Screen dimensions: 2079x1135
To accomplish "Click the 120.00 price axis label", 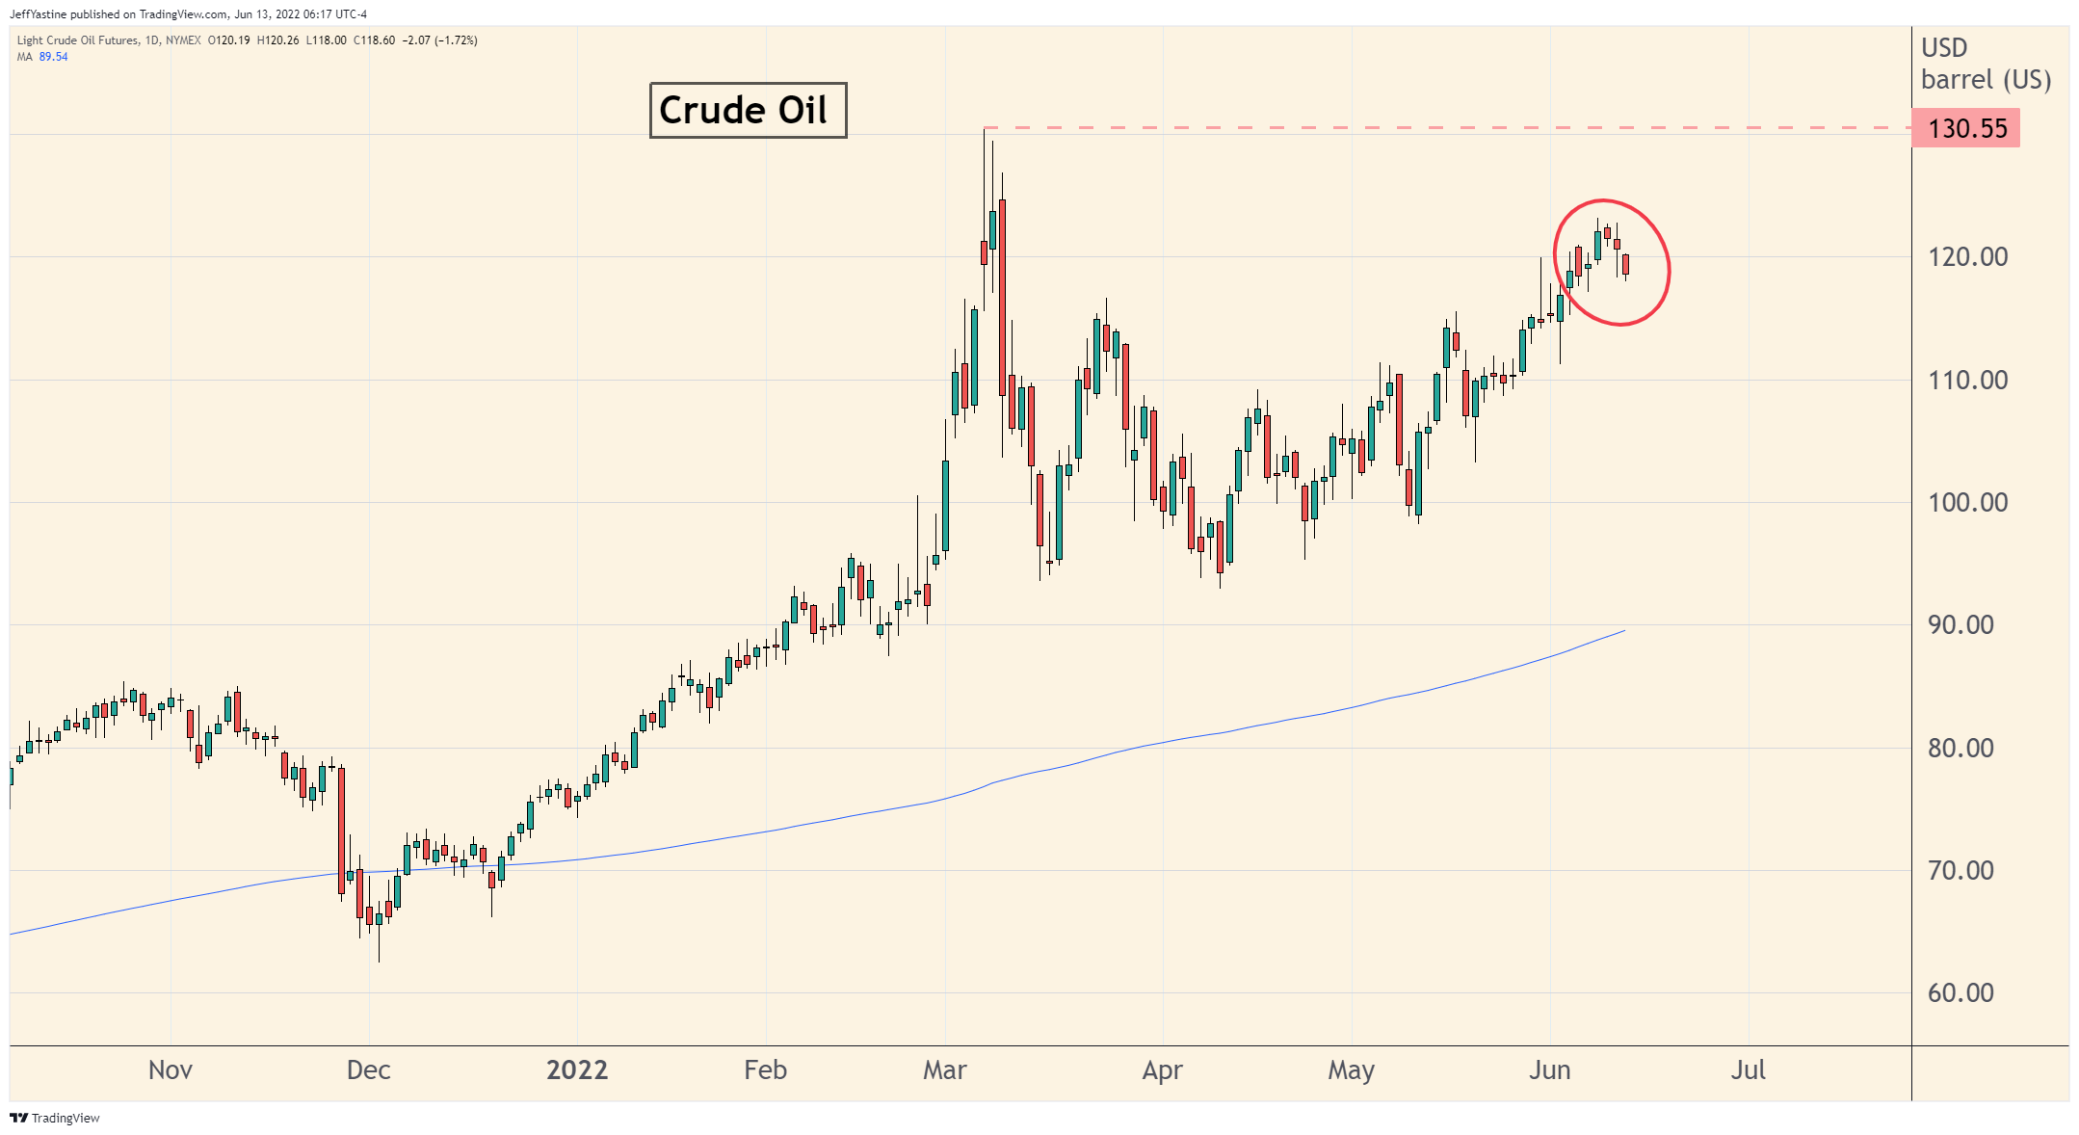I will coord(1967,257).
